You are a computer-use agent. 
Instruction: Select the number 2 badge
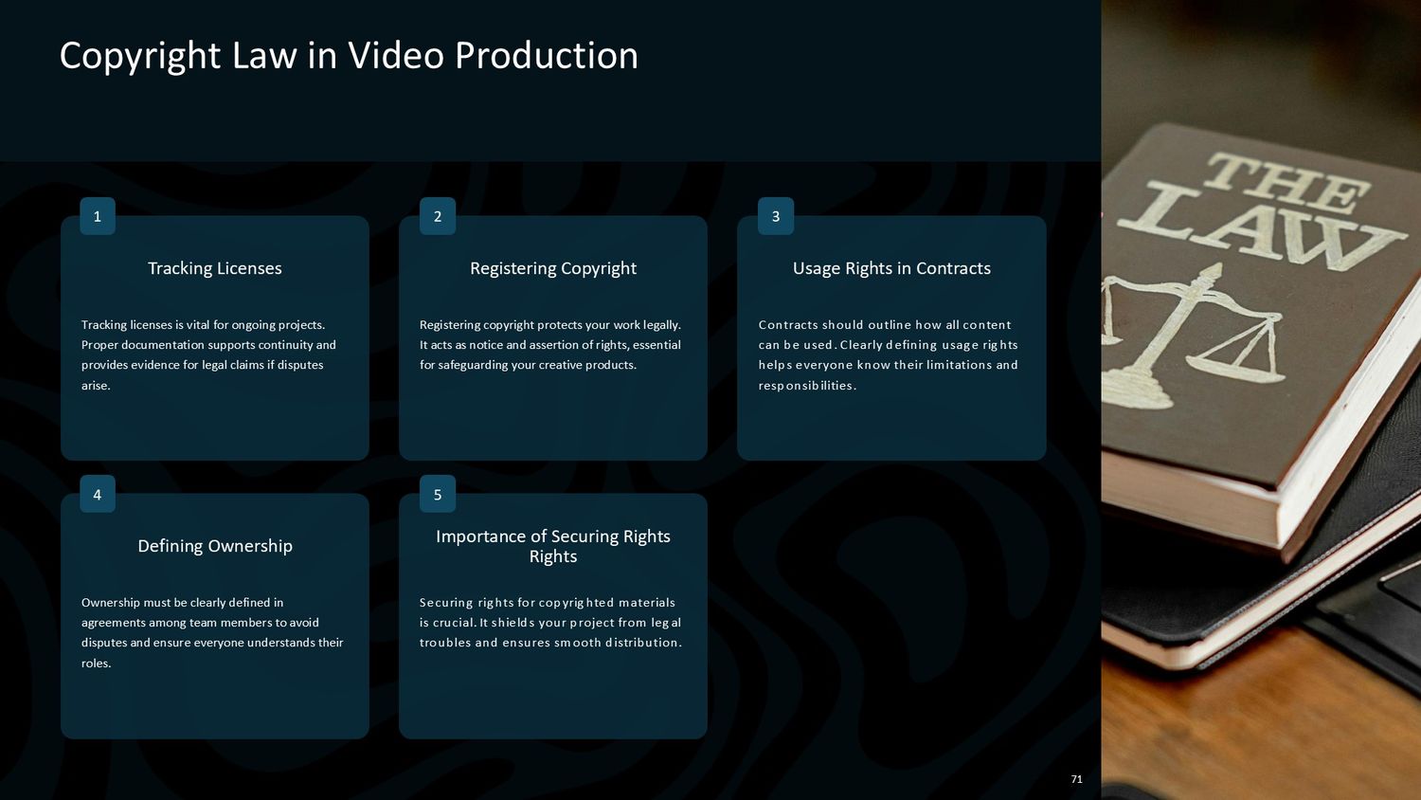pos(438,216)
